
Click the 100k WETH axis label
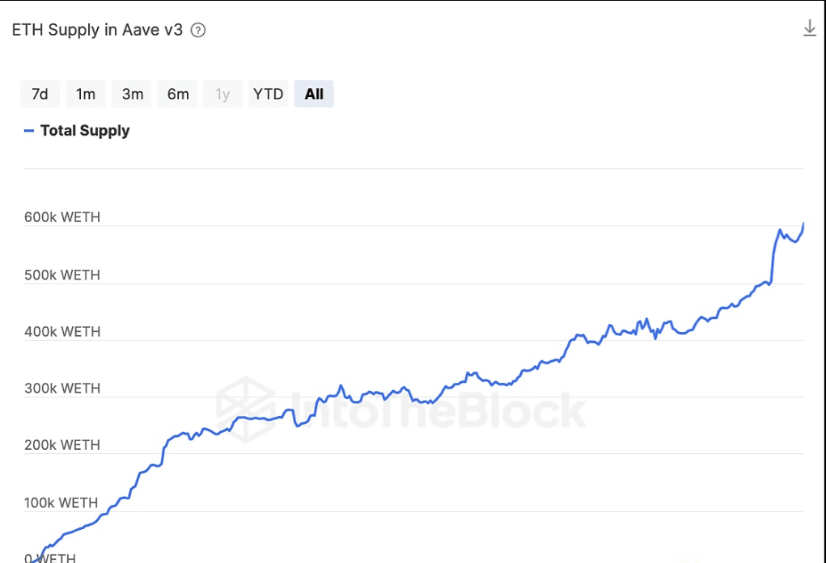pos(61,502)
